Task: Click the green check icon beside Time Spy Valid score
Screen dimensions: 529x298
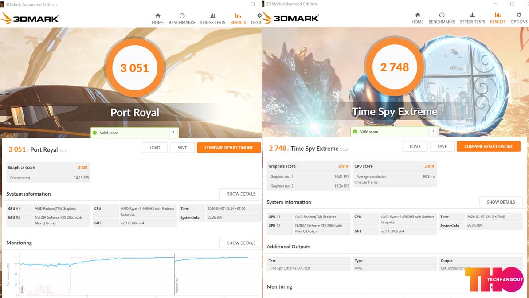Action: click(355, 132)
